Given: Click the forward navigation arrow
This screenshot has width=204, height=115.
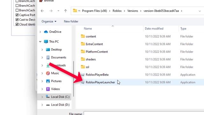Looking at the screenshot, I should (51, 11).
